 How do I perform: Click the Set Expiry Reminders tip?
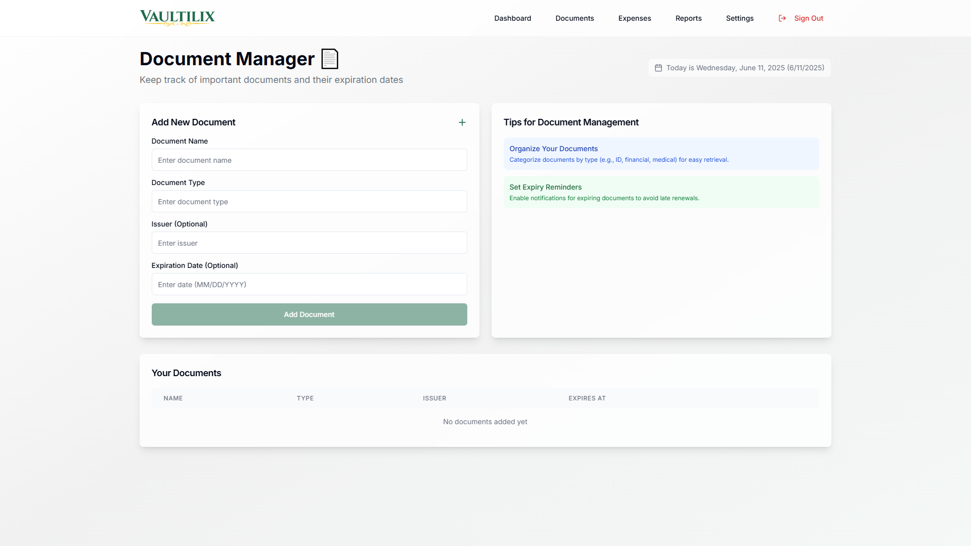pos(661,192)
